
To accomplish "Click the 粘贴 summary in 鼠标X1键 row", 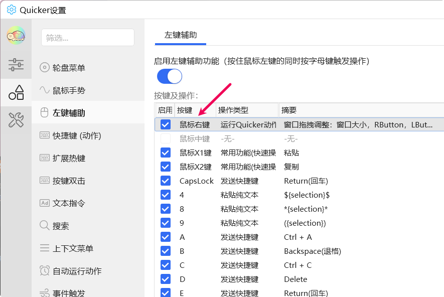I will tap(291, 153).
